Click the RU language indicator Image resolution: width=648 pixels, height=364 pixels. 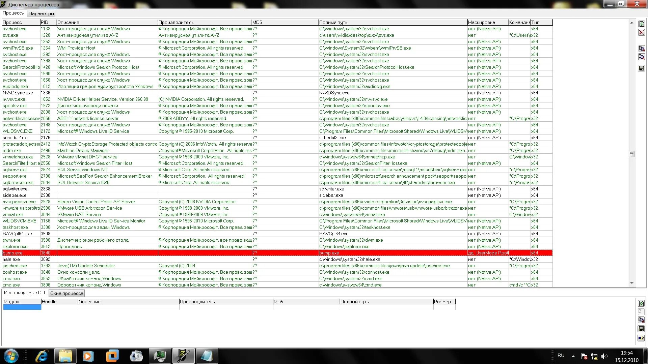tap(561, 356)
